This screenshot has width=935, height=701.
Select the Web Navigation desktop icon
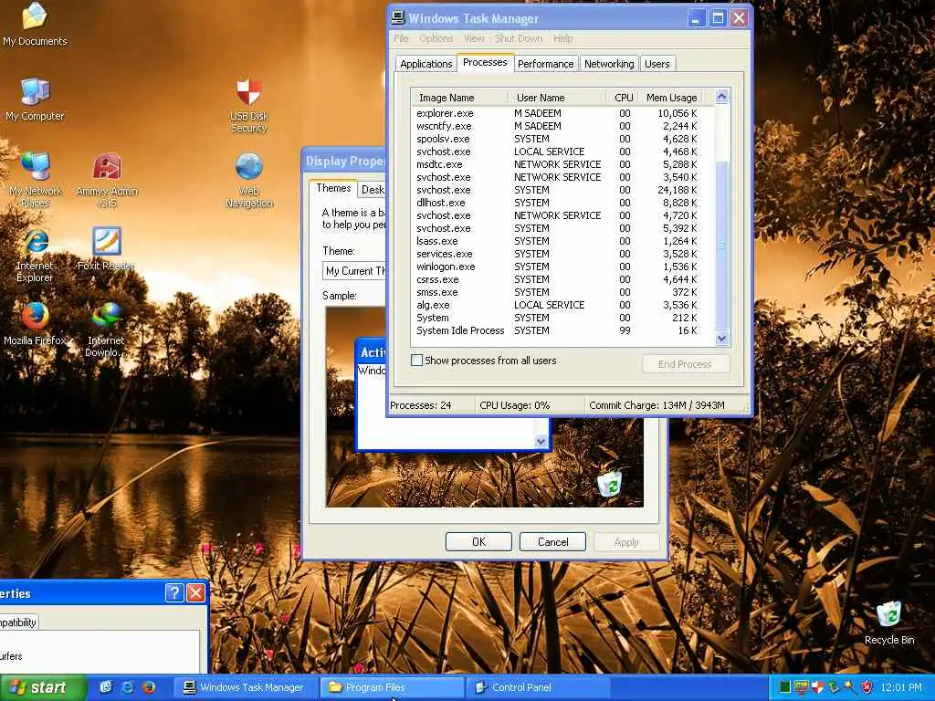point(248,180)
